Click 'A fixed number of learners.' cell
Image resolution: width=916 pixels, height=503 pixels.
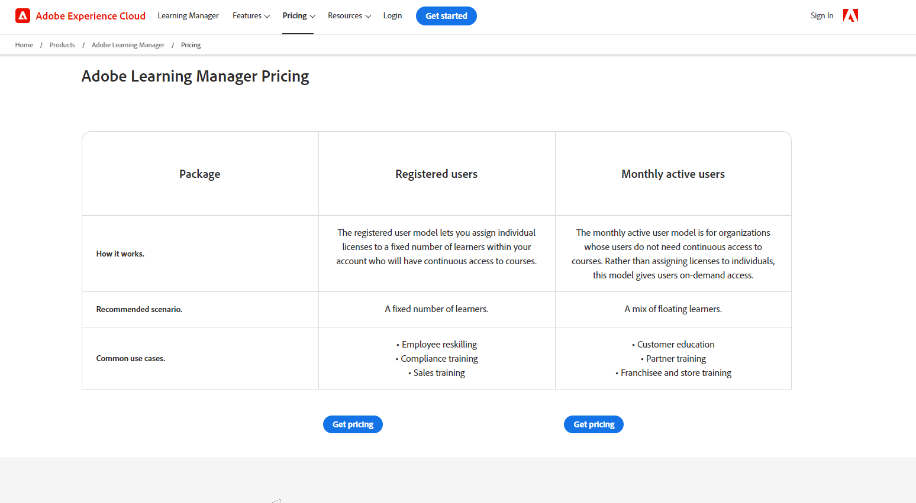(437, 309)
